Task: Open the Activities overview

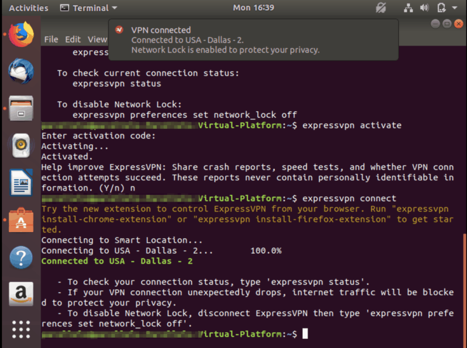Action: (x=29, y=8)
